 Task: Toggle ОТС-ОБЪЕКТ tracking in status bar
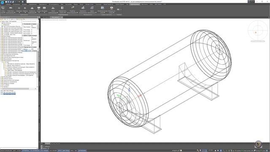point(44,151)
